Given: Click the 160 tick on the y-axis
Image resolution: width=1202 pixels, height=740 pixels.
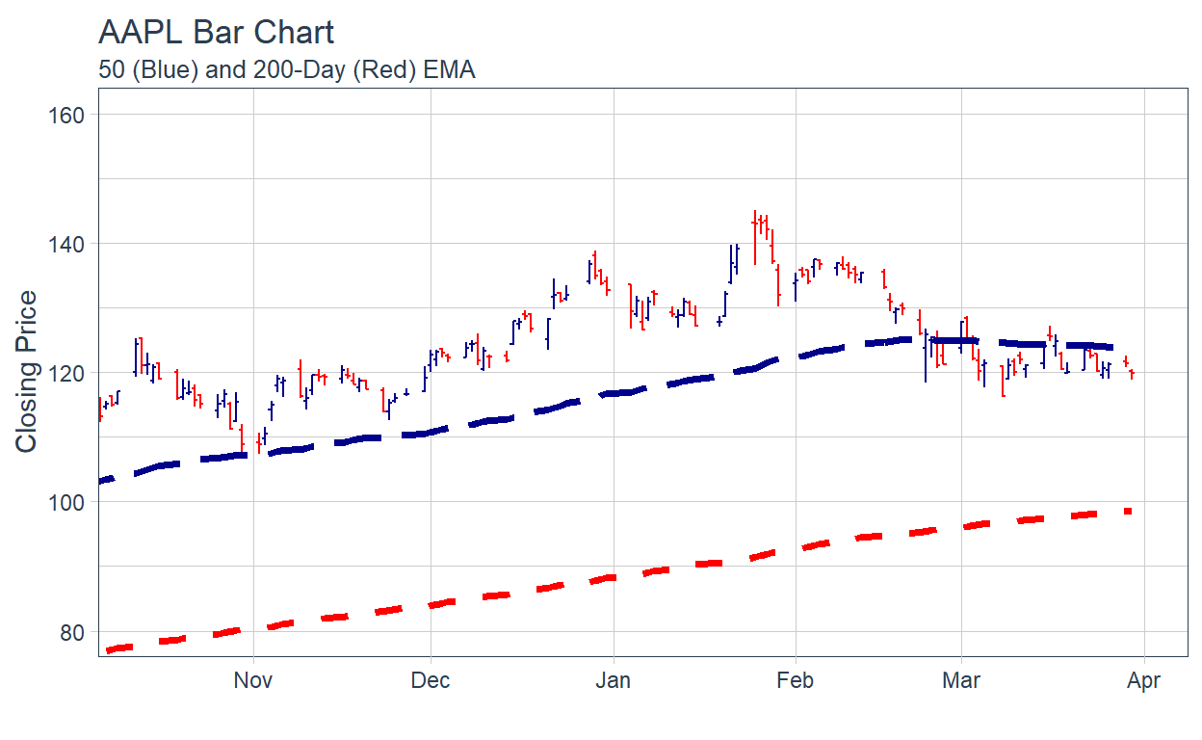Looking at the screenshot, I should (x=66, y=115).
